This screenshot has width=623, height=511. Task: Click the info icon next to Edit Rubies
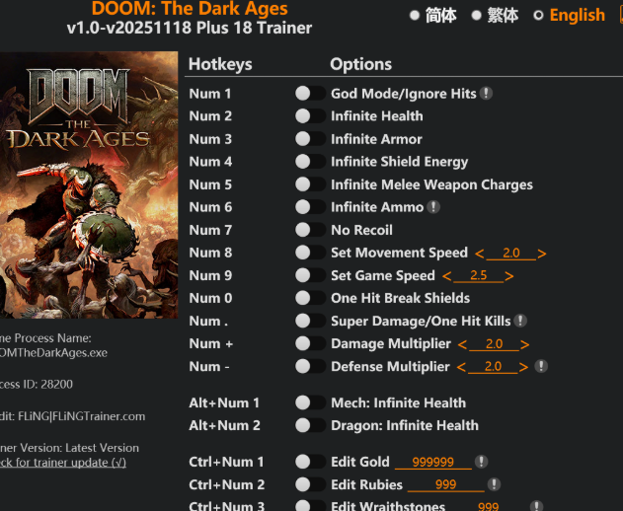pos(494,484)
